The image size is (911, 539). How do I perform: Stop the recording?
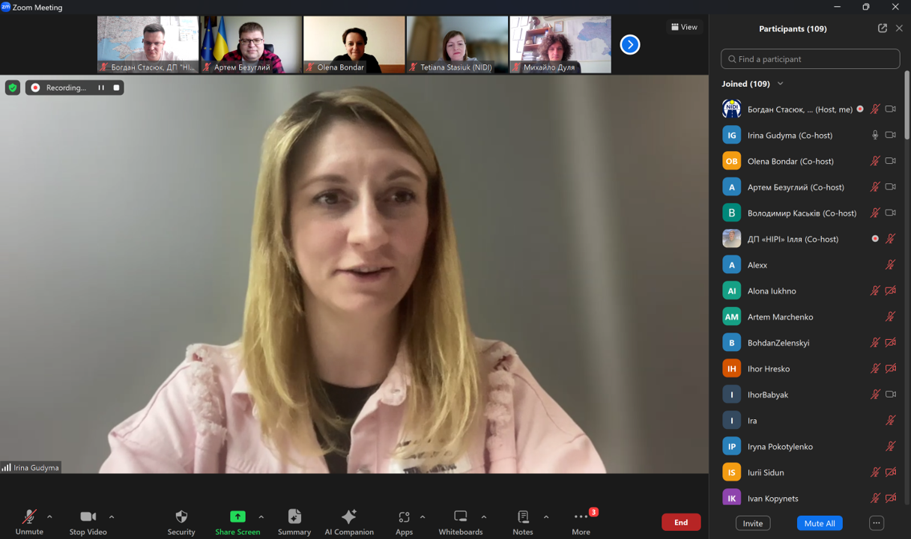pyautogui.click(x=116, y=88)
